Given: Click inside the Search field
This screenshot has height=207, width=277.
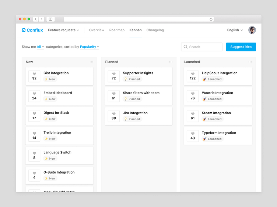Looking at the screenshot, I should tap(201, 47).
